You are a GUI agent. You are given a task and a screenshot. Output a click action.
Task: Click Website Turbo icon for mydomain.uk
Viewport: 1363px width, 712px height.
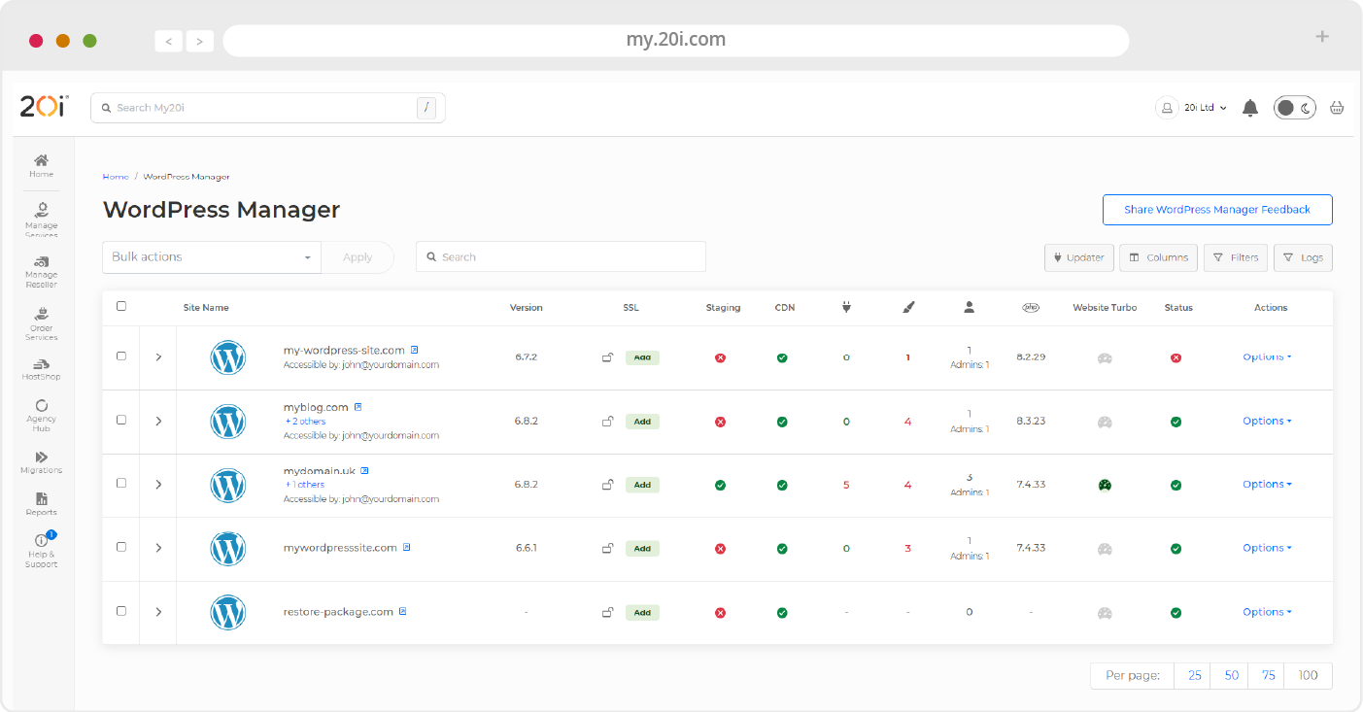pyautogui.click(x=1105, y=485)
